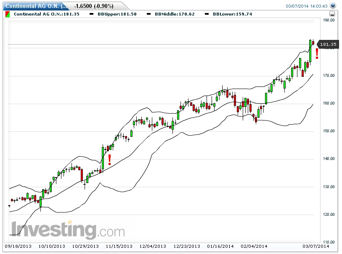Click the BBMiddle:170.62 legend text

tap(175, 14)
